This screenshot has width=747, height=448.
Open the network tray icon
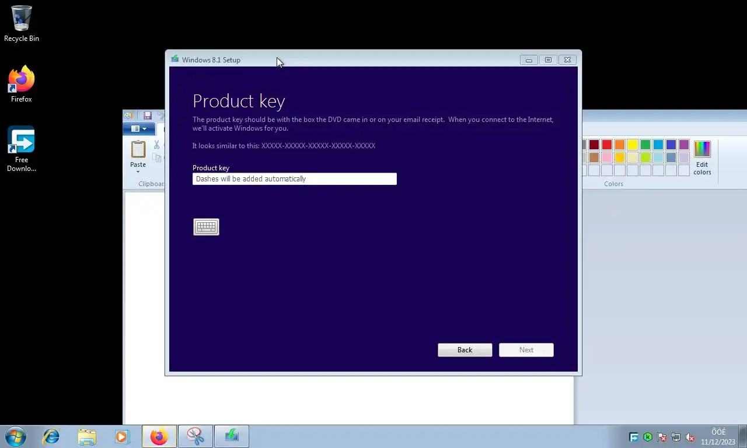click(676, 437)
